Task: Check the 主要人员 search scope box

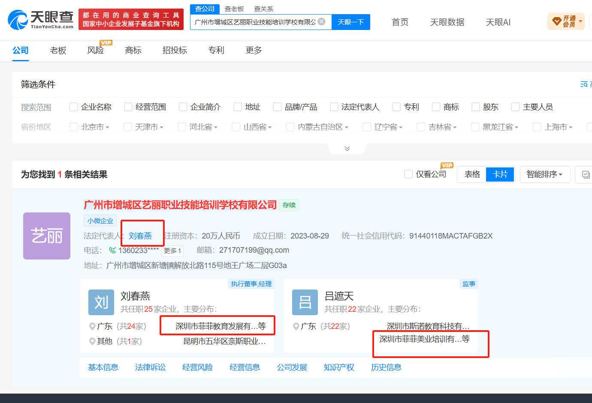Action: (x=515, y=107)
